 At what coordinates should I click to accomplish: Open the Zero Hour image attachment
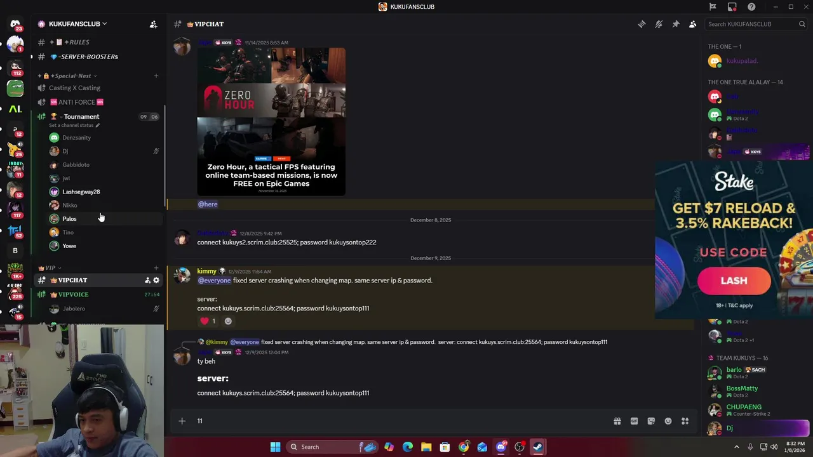[271, 122]
